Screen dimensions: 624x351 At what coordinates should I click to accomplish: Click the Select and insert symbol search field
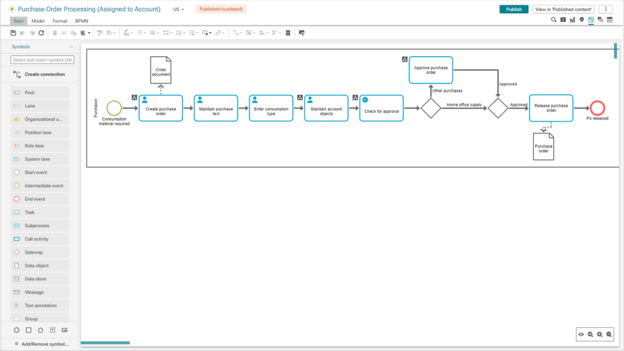click(x=43, y=60)
